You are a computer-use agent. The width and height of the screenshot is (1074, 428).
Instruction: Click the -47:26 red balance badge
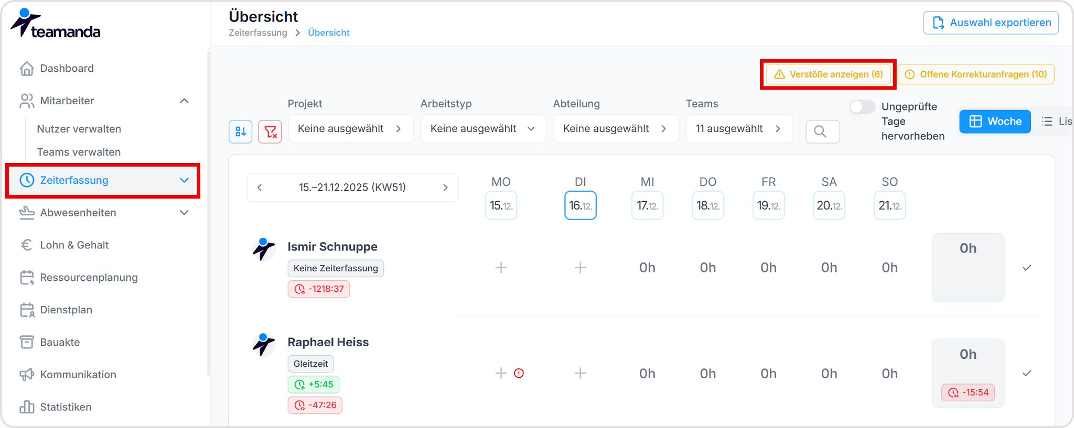pyautogui.click(x=315, y=405)
